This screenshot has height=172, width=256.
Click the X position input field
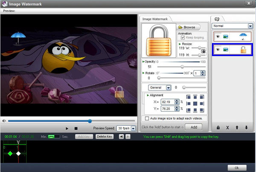(x=168, y=102)
